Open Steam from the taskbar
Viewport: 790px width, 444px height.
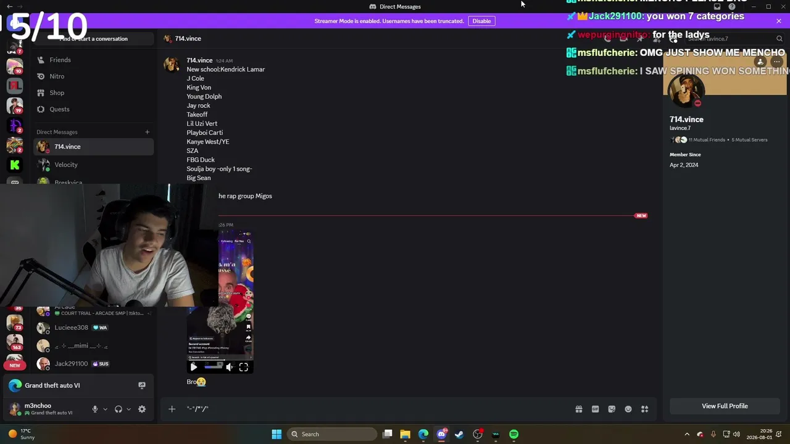[x=459, y=434]
